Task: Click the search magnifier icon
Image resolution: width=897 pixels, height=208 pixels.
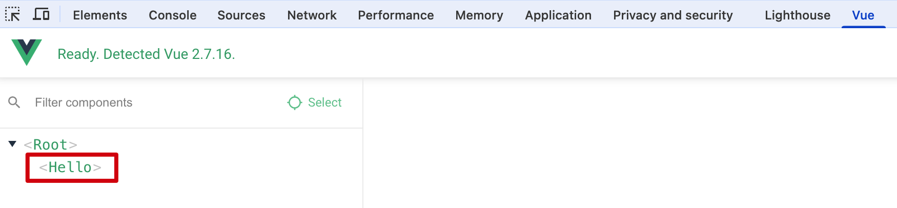Action: pyautogui.click(x=14, y=102)
